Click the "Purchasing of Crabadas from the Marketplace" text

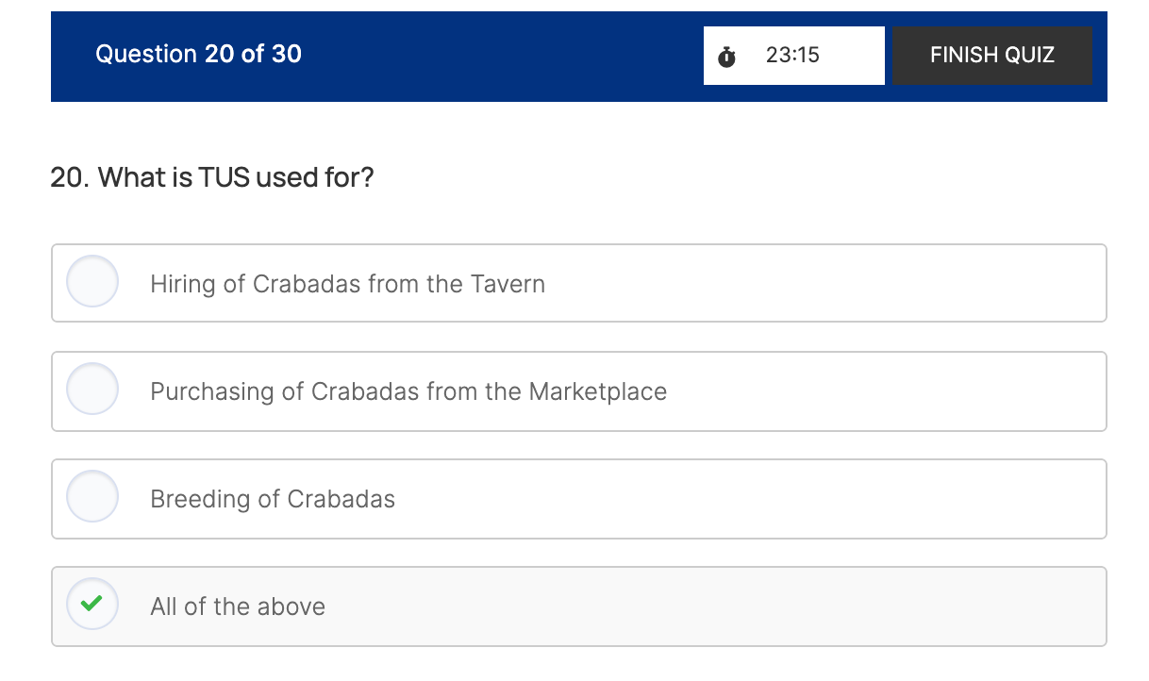[408, 391]
